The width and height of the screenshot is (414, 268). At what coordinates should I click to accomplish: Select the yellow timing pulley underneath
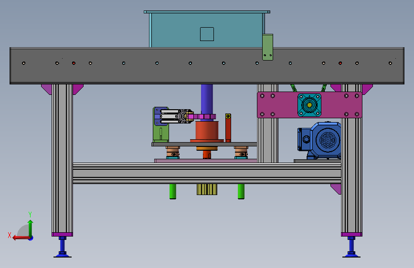[207, 189]
